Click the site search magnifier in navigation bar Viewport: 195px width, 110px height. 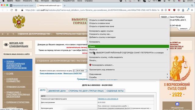pyautogui.click(x=13, y=34)
